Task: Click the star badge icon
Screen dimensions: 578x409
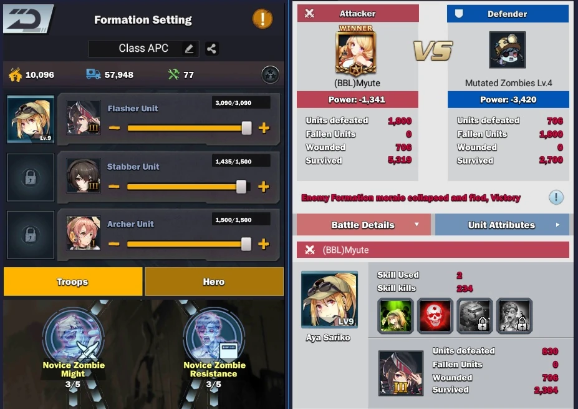Action: tap(270, 74)
